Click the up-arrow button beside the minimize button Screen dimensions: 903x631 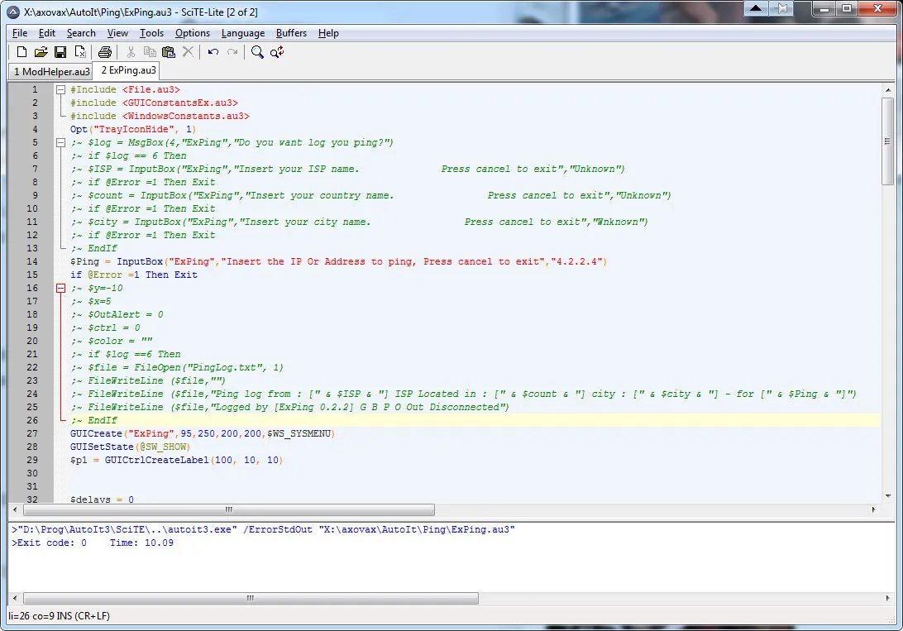click(x=756, y=8)
